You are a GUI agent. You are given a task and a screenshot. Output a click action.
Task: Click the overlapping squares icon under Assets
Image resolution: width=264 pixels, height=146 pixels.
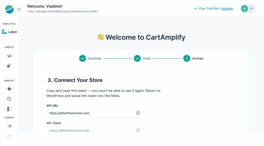[x=9, y=65]
